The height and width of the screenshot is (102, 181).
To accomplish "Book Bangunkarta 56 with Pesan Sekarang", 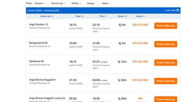I will (166, 44).
